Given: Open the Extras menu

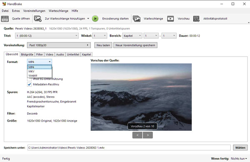Looking at the screenshot, I should (x=16, y=11).
